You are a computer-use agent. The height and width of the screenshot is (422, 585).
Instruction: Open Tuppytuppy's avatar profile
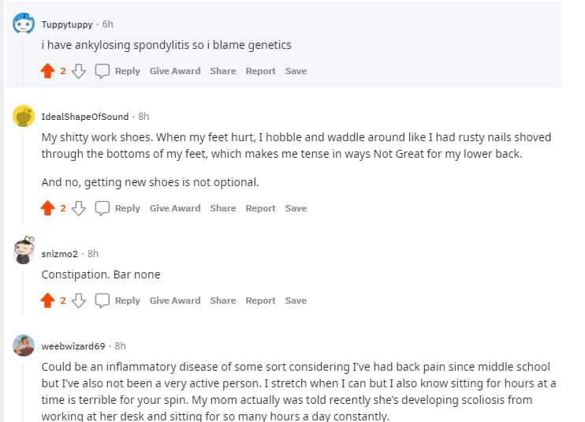pyautogui.click(x=24, y=24)
